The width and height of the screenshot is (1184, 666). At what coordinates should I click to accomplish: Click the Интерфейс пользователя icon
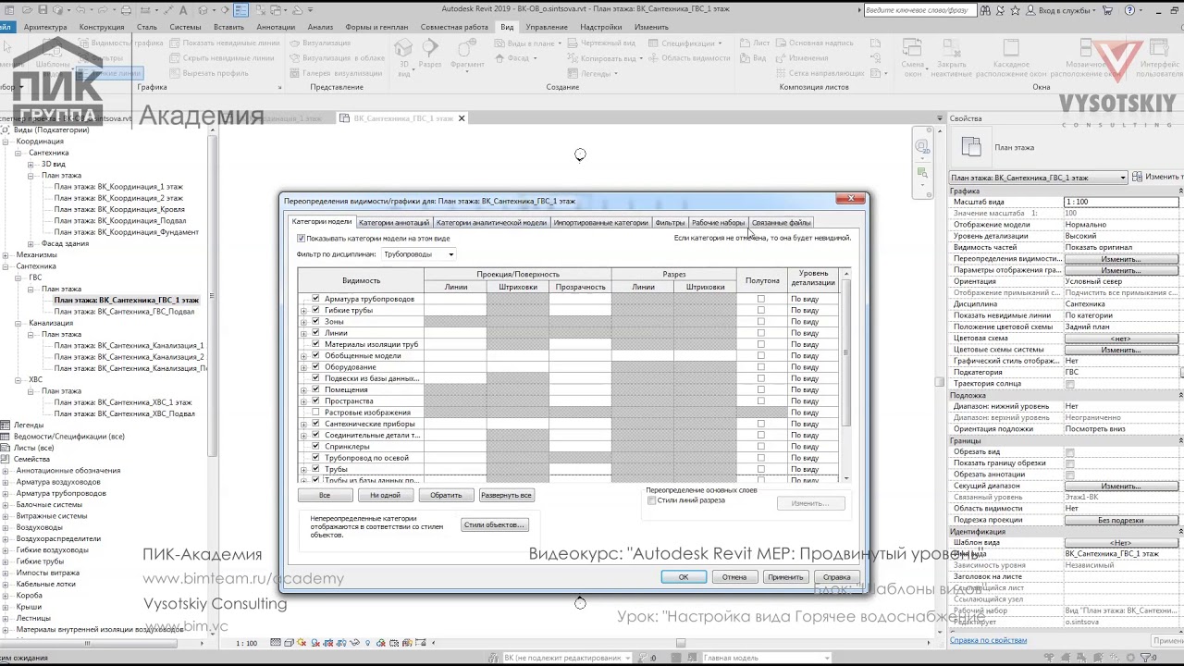[1160, 46]
